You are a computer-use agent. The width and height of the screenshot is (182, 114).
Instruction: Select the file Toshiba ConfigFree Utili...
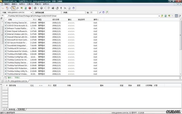(18, 57)
